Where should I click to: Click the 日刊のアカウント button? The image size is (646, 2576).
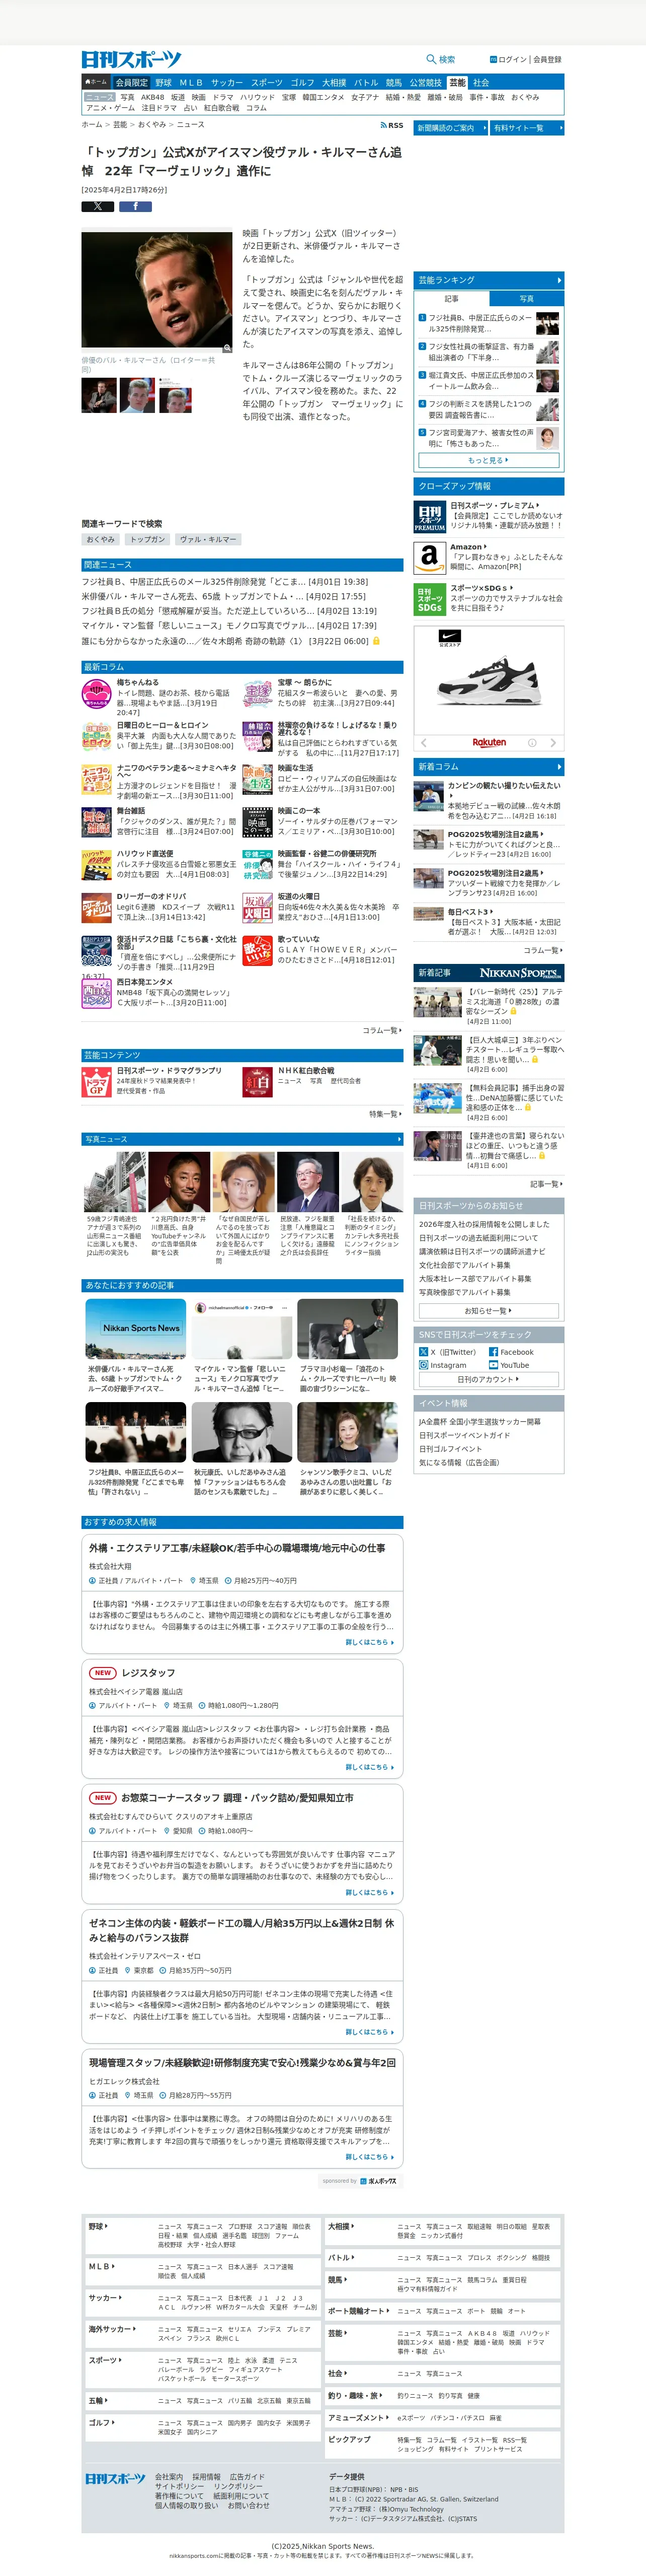[x=488, y=1379]
